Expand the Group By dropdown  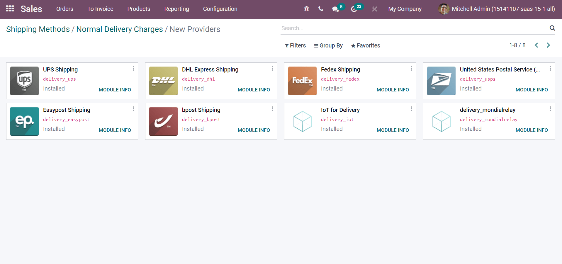[x=328, y=45]
